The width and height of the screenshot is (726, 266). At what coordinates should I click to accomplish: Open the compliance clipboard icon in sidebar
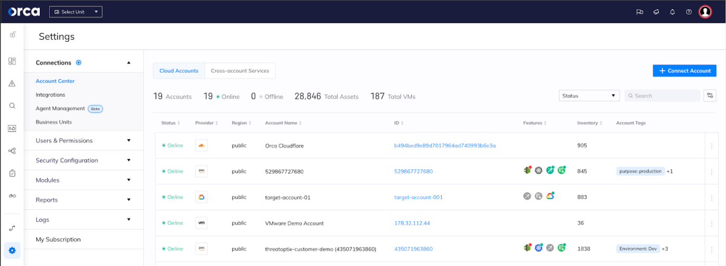pos(12,173)
